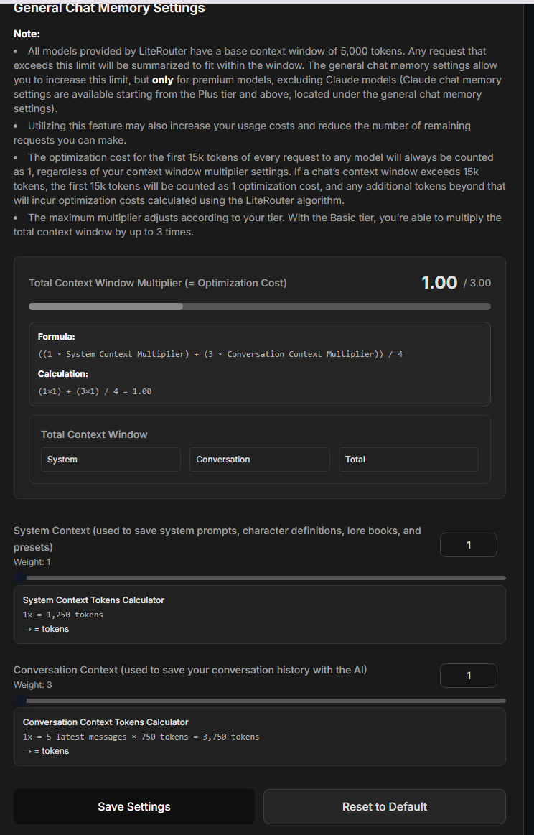
Task: Click the arrow in Conversation Context Tokens Calculator
Action: pos(27,750)
